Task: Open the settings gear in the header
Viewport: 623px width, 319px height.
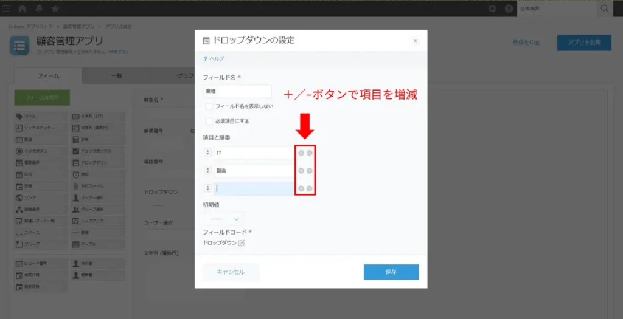Action: tap(492, 9)
